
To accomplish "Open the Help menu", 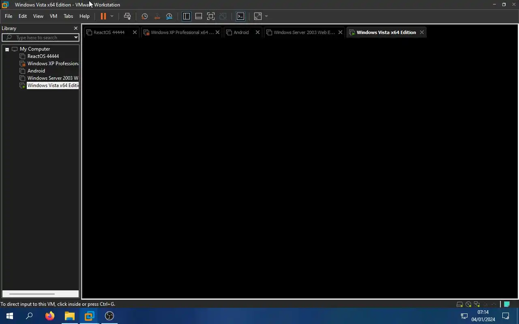I will coord(84,16).
